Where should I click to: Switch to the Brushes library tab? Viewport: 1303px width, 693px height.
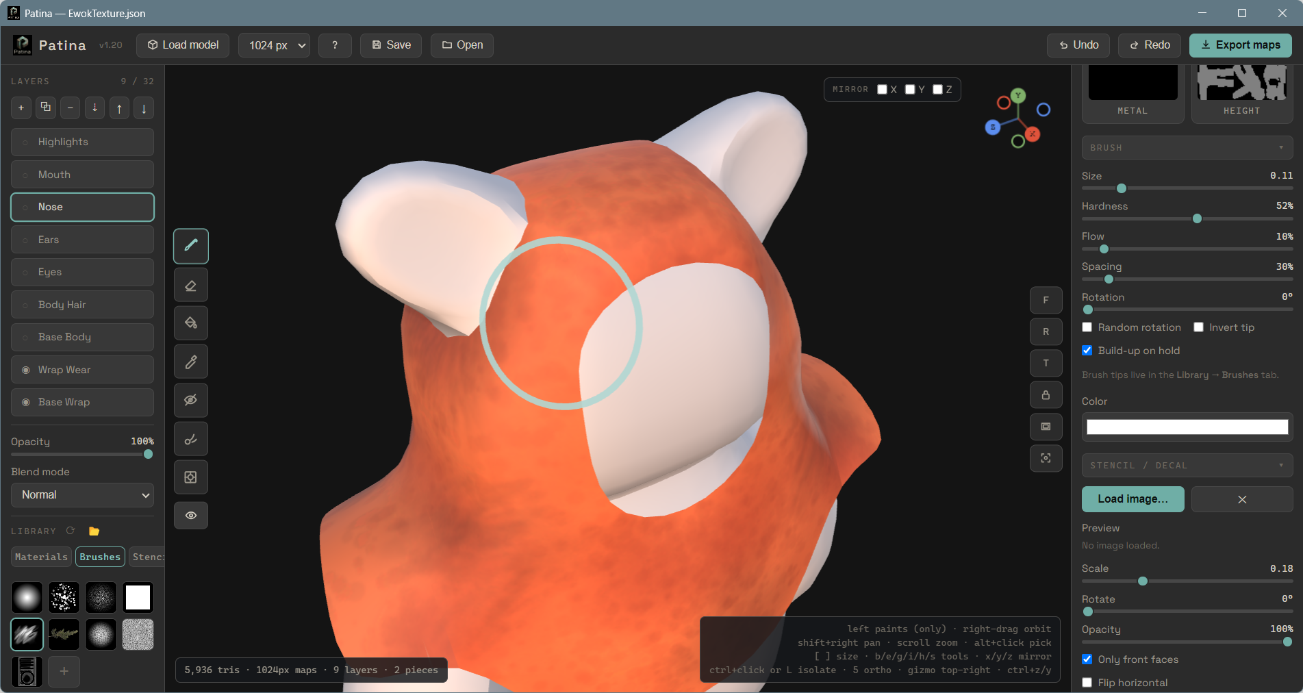[100, 557]
